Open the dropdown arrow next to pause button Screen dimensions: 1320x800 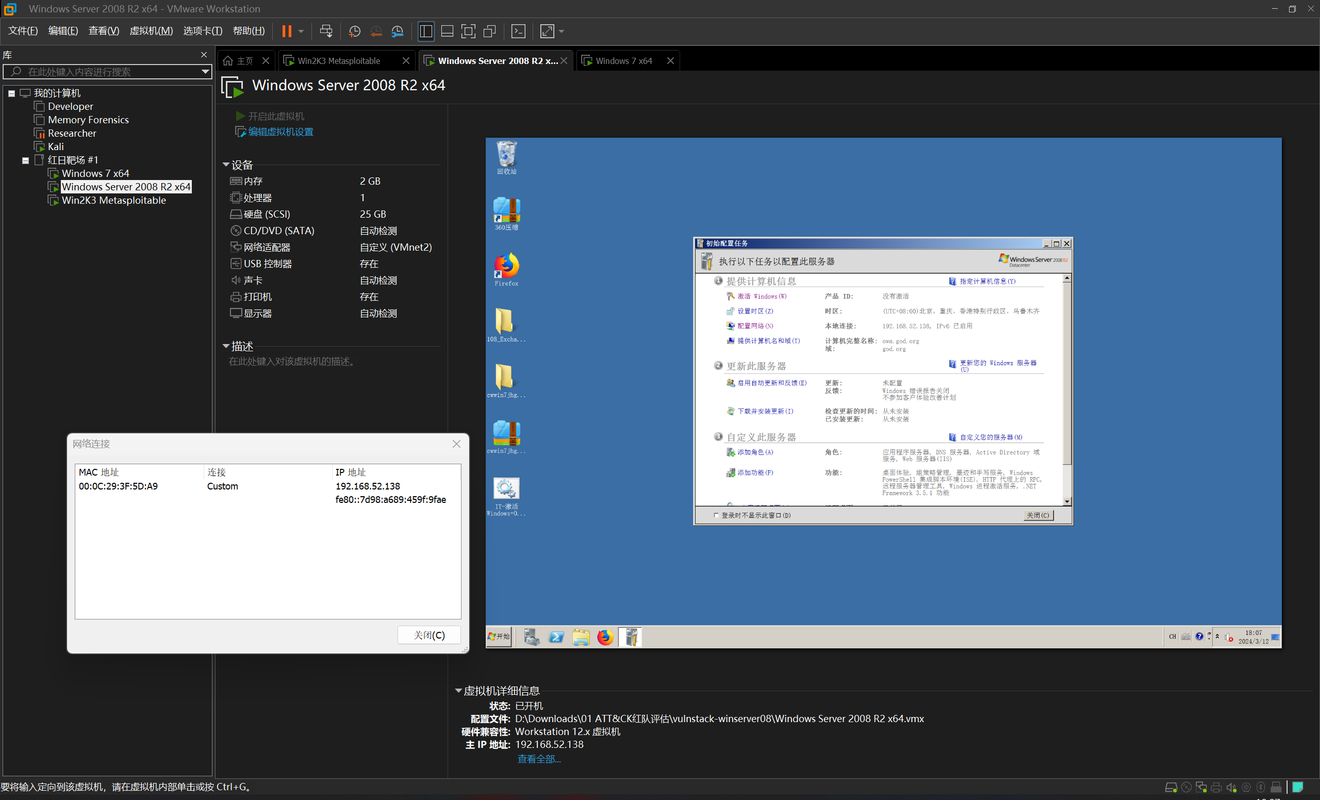click(x=301, y=31)
